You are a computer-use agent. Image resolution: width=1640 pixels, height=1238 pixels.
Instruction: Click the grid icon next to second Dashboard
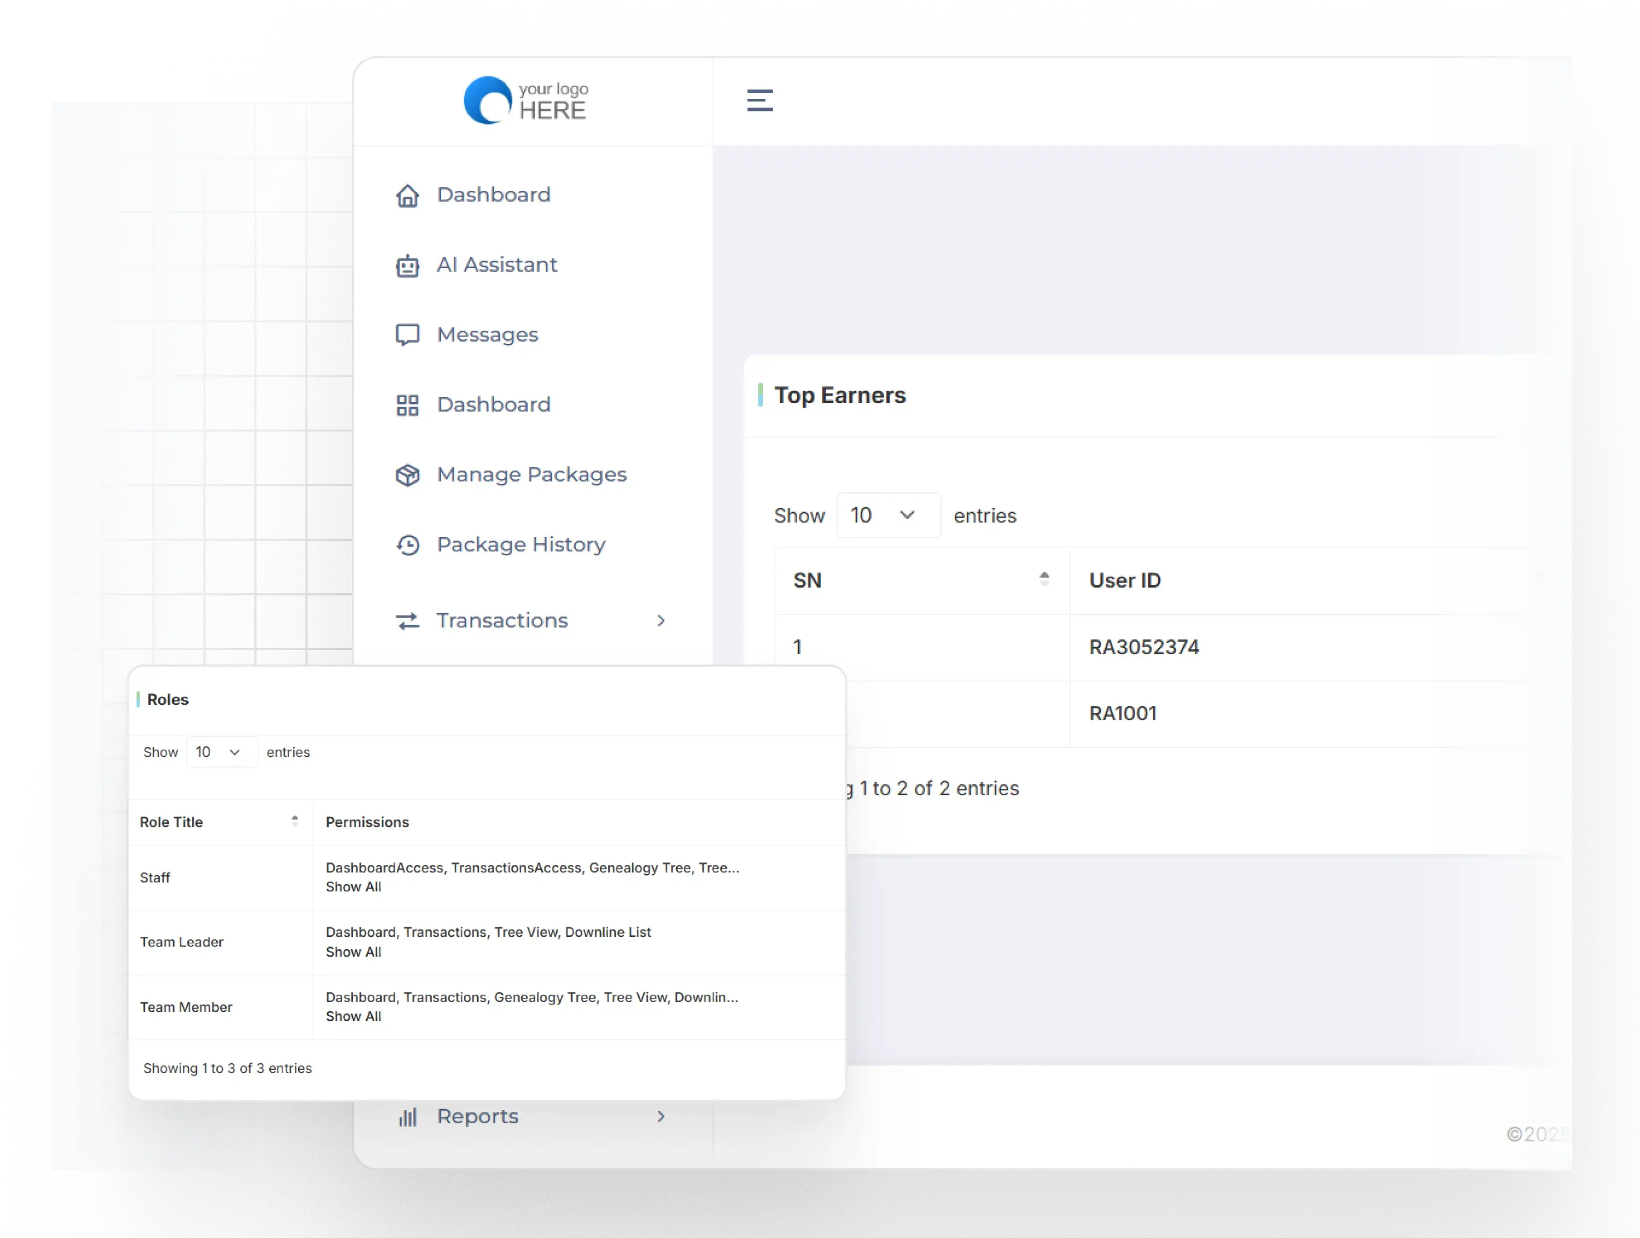407,405
